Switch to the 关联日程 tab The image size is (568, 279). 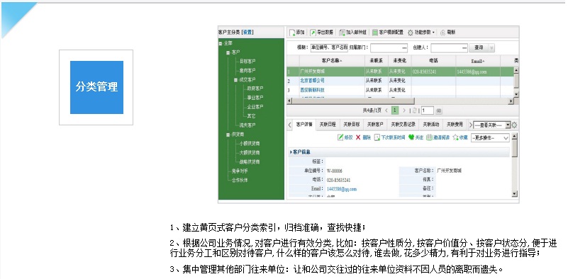tap(328, 125)
